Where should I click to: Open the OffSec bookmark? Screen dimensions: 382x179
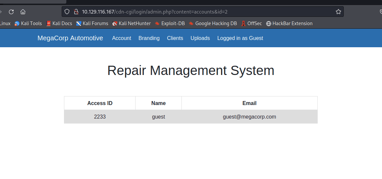click(251, 23)
